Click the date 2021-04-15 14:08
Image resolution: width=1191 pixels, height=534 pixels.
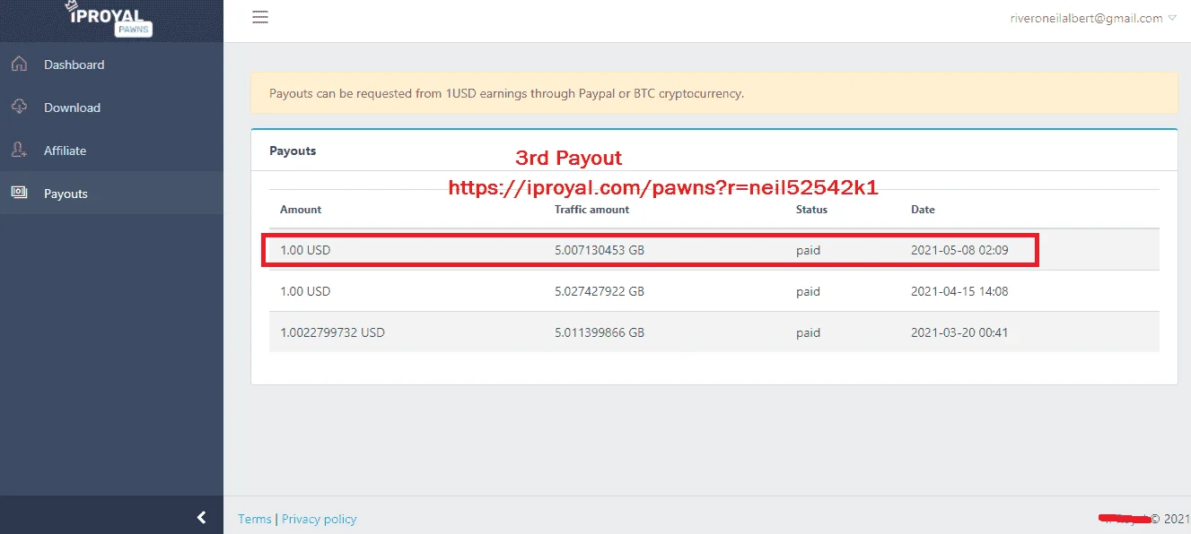pos(959,291)
